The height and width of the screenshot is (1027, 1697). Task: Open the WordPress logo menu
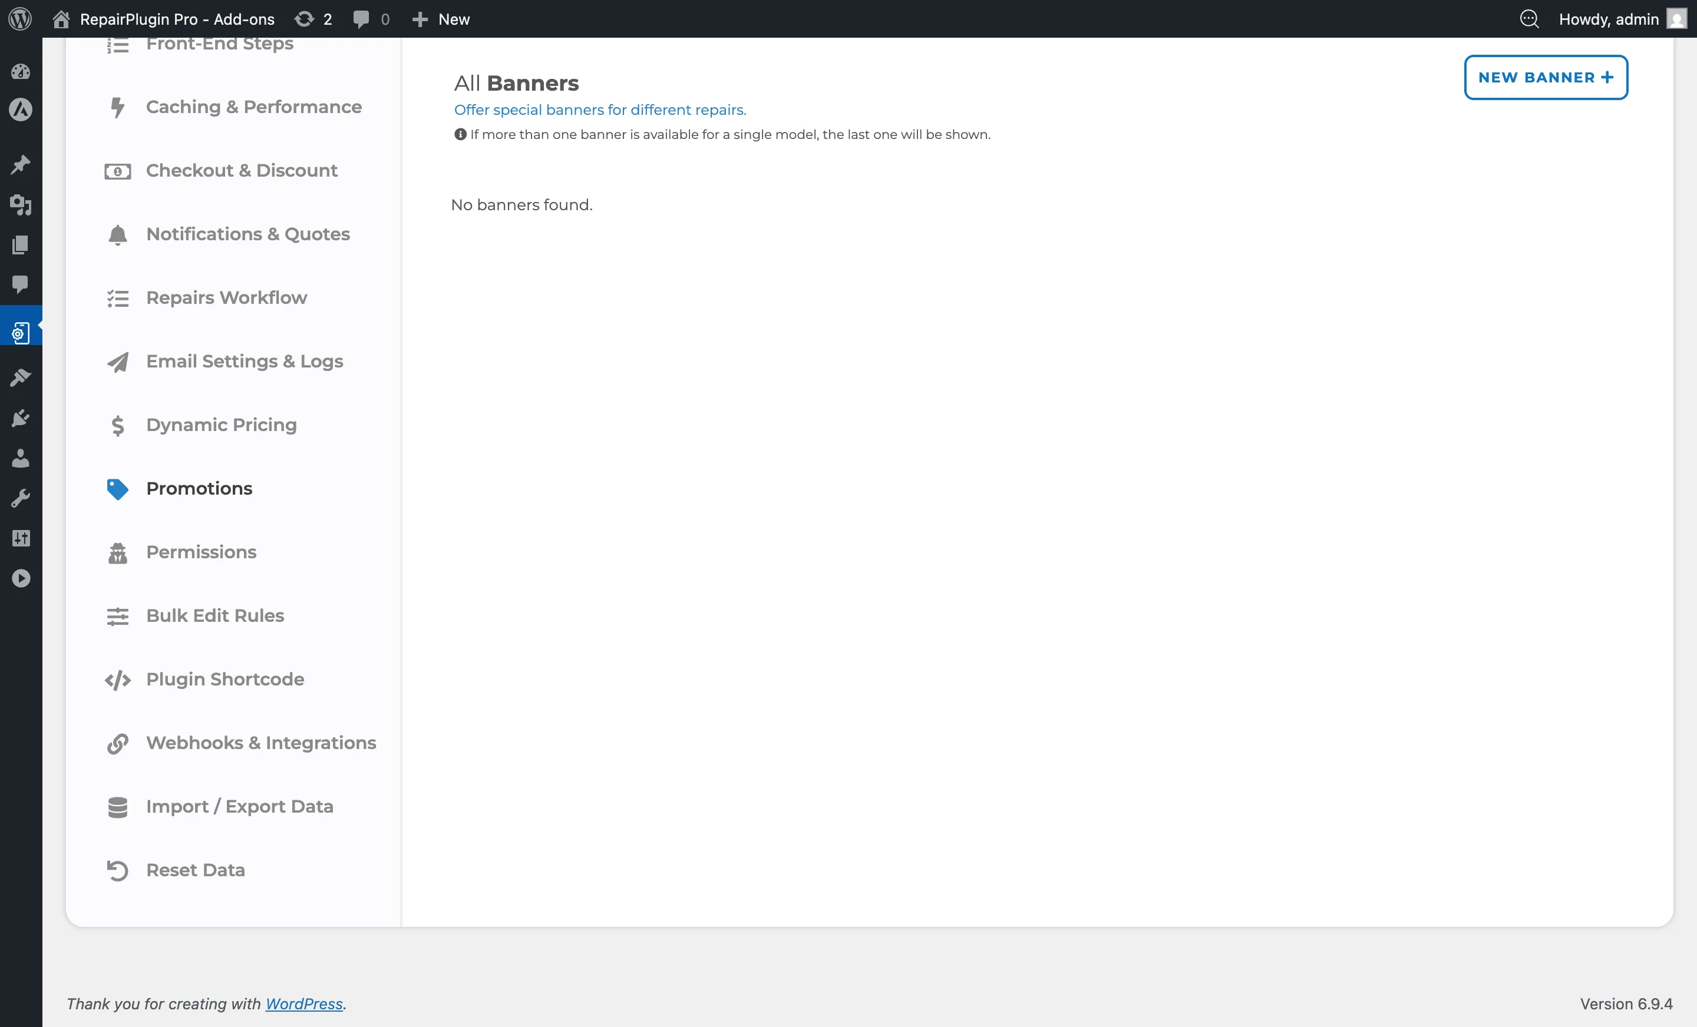[x=20, y=19]
